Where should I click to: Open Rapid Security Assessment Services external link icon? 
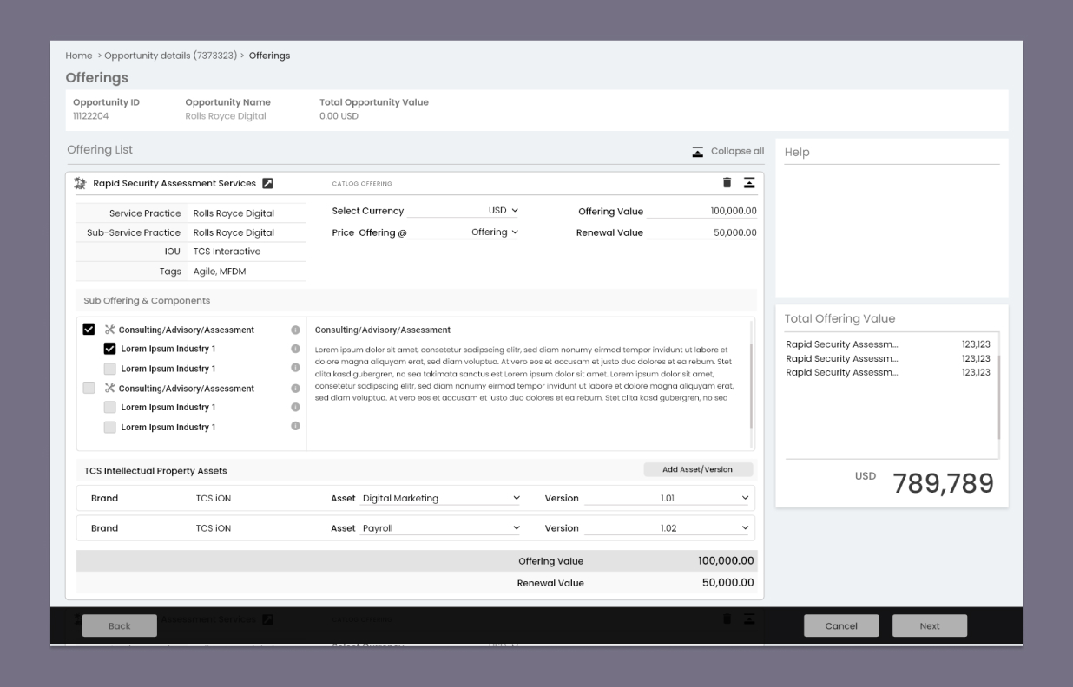268,184
